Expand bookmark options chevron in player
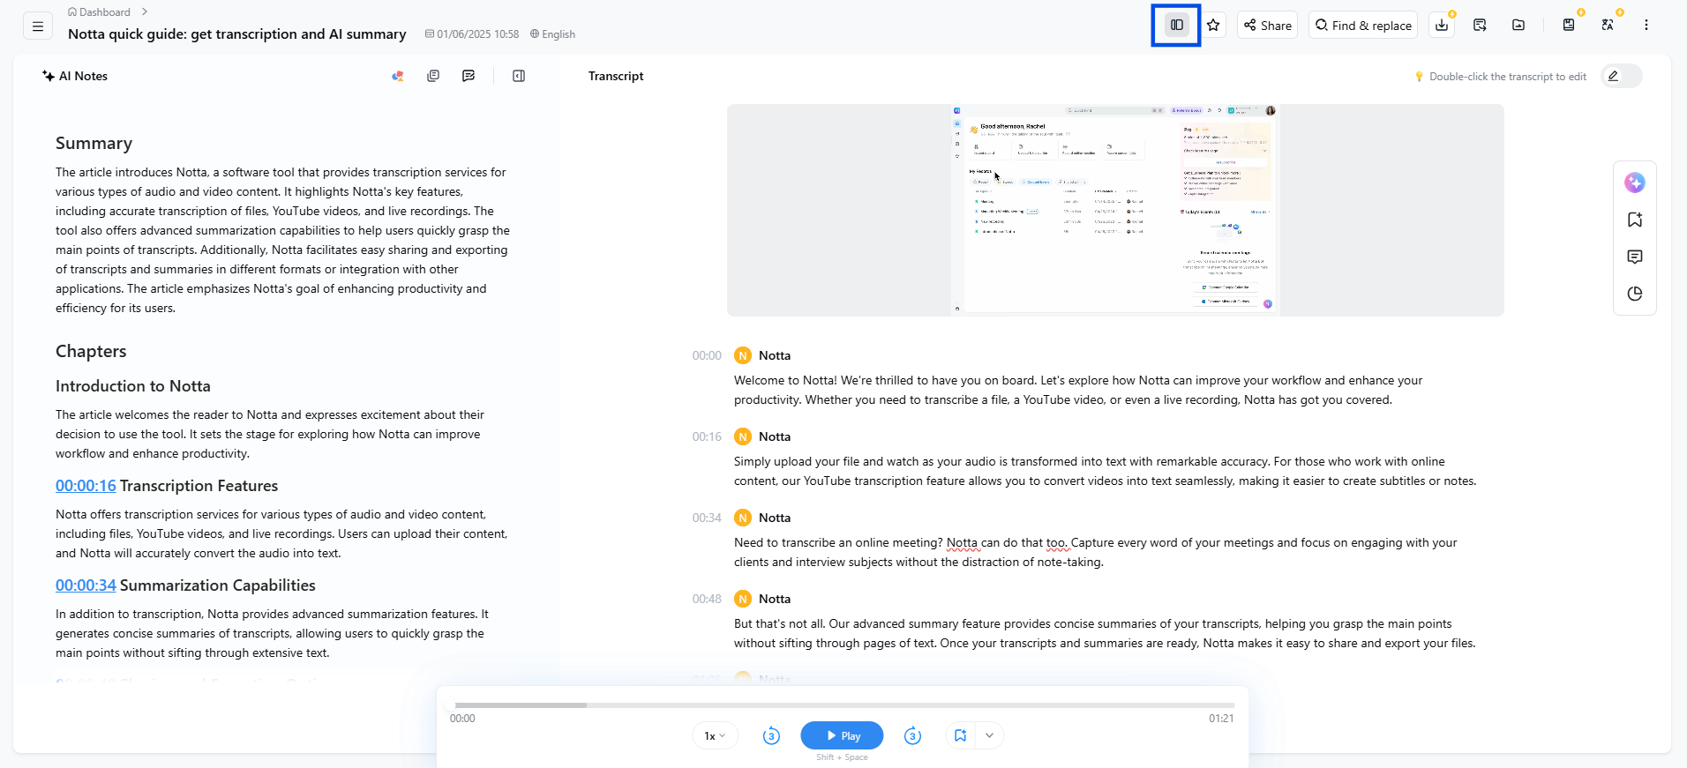This screenshot has height=768, width=1687. click(989, 735)
